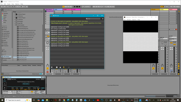This screenshot has height=102, width=181.
Task: Select the Master track header
Action: coord(173,9)
